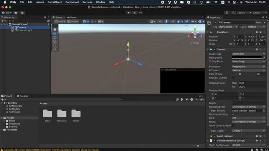Screen dimensions: 269x151
Task: Expand the Packages folder
Action: 2,130
